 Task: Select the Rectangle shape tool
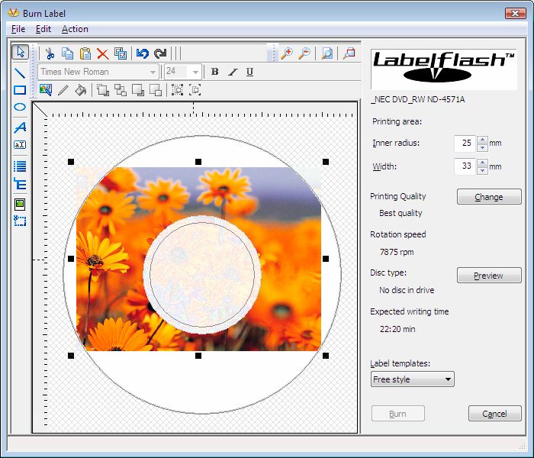[x=20, y=90]
